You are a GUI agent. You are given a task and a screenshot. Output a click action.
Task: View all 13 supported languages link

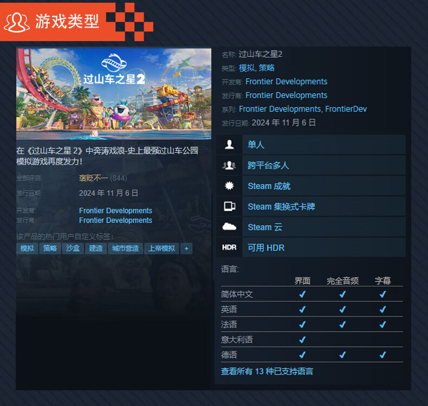click(267, 371)
